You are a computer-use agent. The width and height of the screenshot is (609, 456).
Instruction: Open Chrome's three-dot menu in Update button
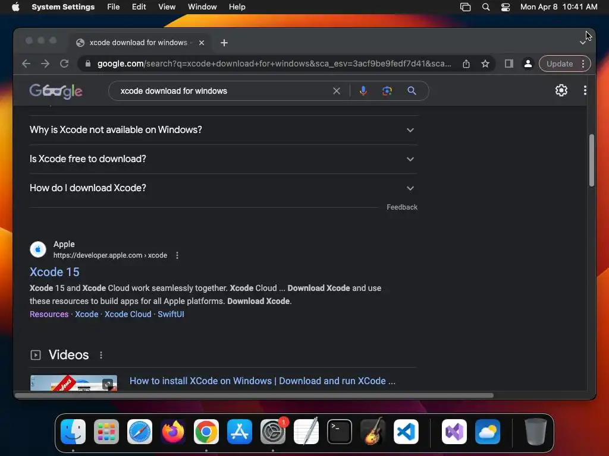pos(583,64)
